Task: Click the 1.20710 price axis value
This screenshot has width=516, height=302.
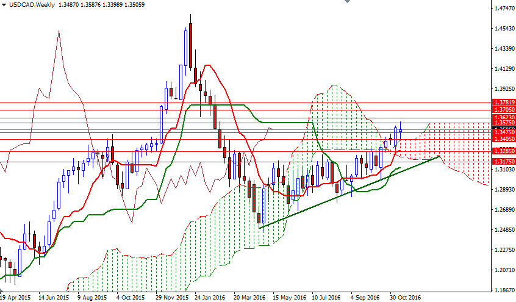Action: [x=504, y=270]
